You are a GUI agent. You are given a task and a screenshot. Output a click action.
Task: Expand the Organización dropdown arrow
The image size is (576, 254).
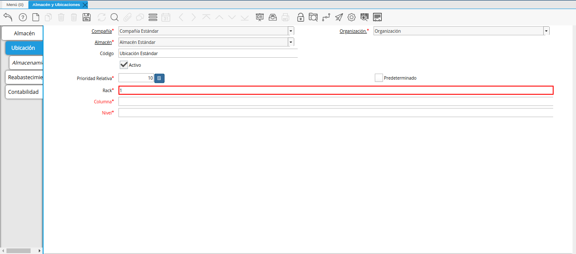coord(546,31)
